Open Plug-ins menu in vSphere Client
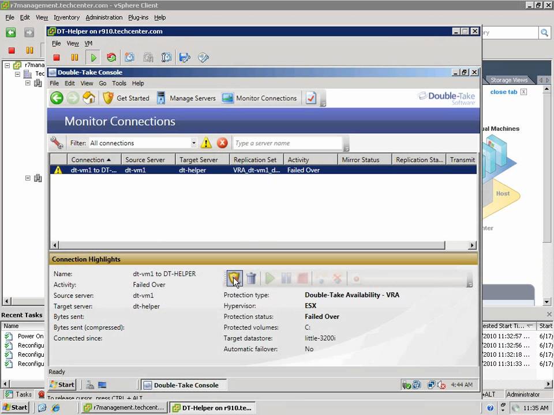 click(x=138, y=17)
